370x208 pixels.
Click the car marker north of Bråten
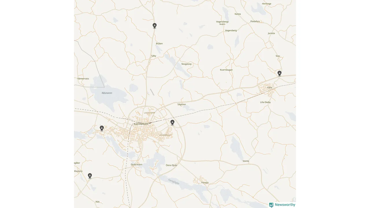155,26
